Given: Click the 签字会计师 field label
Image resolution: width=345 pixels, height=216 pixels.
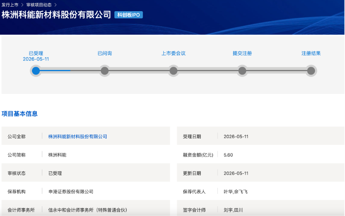Looking at the screenshot, I should click(x=194, y=210).
